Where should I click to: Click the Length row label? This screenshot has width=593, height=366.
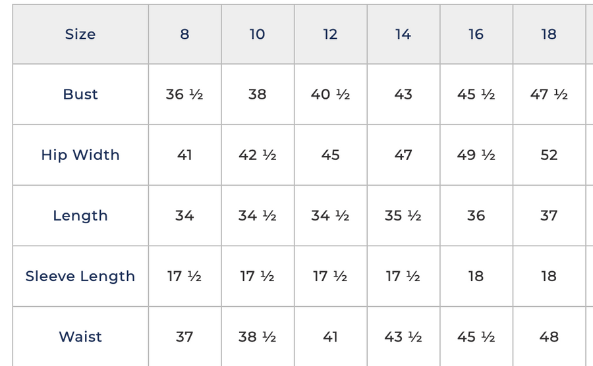tap(80, 215)
